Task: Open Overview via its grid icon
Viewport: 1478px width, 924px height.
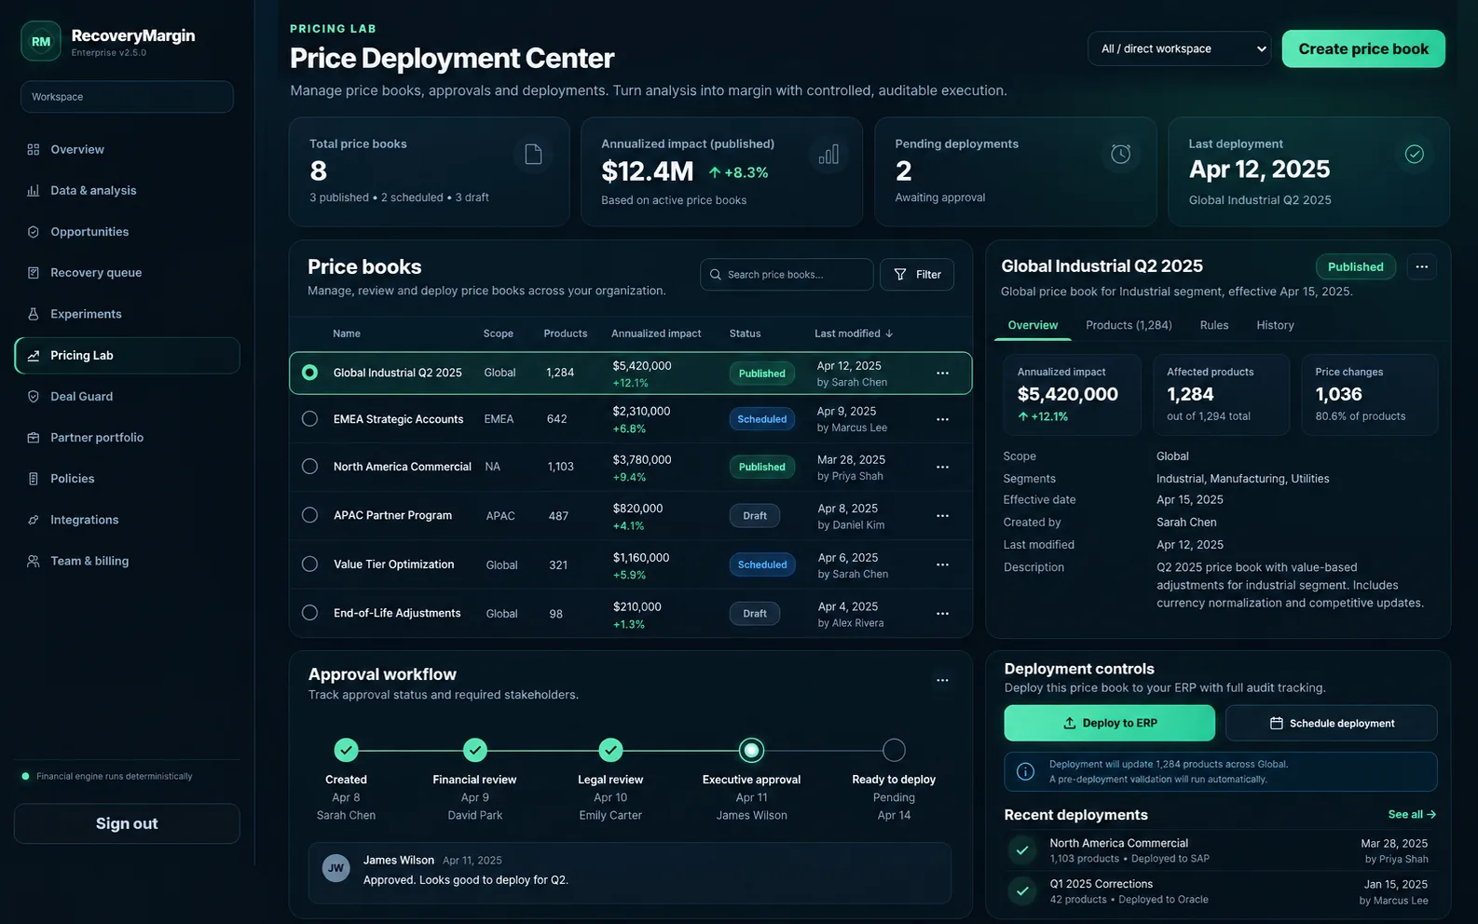Action: tap(34, 150)
